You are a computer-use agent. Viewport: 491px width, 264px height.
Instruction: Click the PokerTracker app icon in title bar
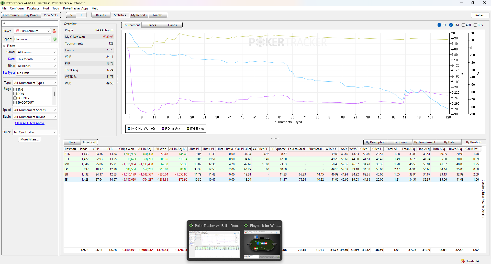point(3,3)
